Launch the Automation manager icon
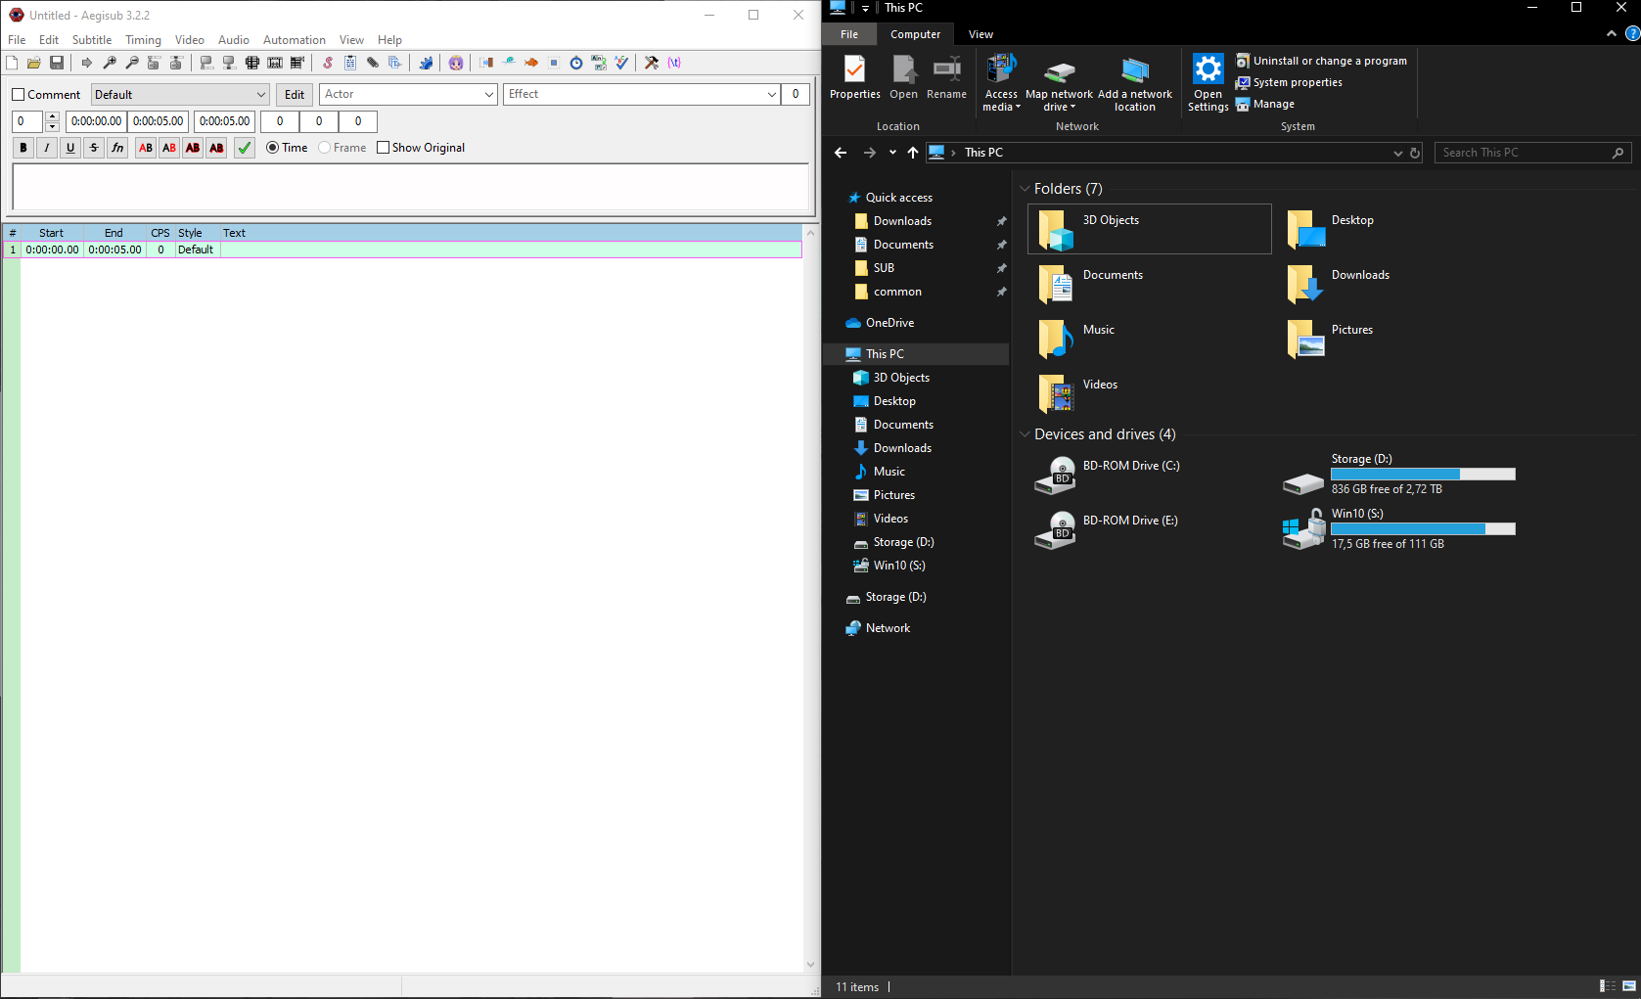Image resolution: width=1641 pixels, height=999 pixels. [428, 63]
